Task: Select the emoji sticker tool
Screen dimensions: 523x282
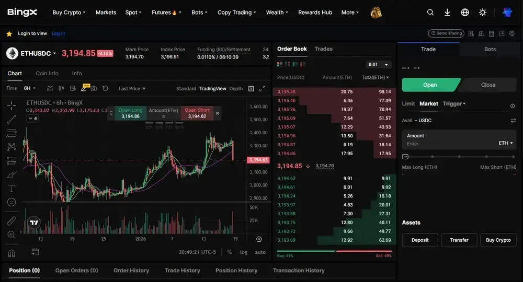Action: [12, 202]
